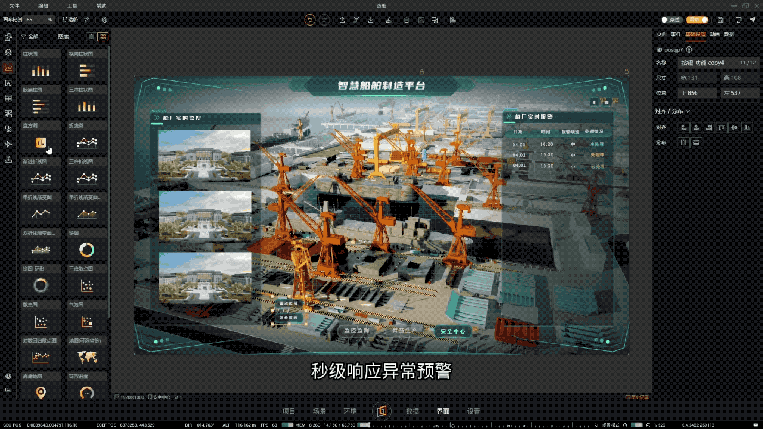Click the ID help question mark icon

(x=689, y=50)
